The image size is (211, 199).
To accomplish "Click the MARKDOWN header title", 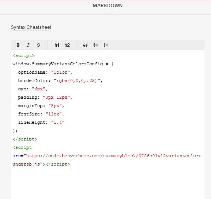I will pos(108,6).
